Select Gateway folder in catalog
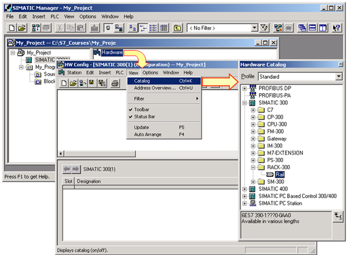Screen dimensions: 348x255 tap(277, 139)
